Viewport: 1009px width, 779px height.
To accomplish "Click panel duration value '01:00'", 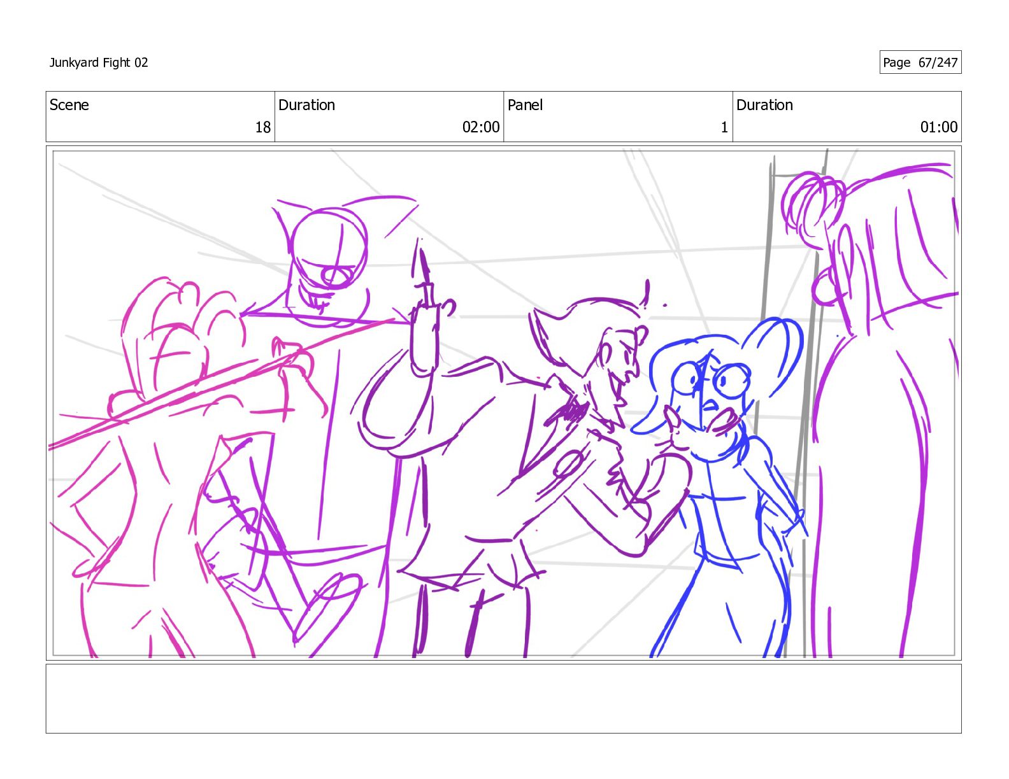I will [x=938, y=127].
